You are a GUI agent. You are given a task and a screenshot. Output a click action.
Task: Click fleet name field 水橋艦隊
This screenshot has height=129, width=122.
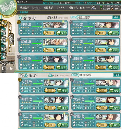96,75
